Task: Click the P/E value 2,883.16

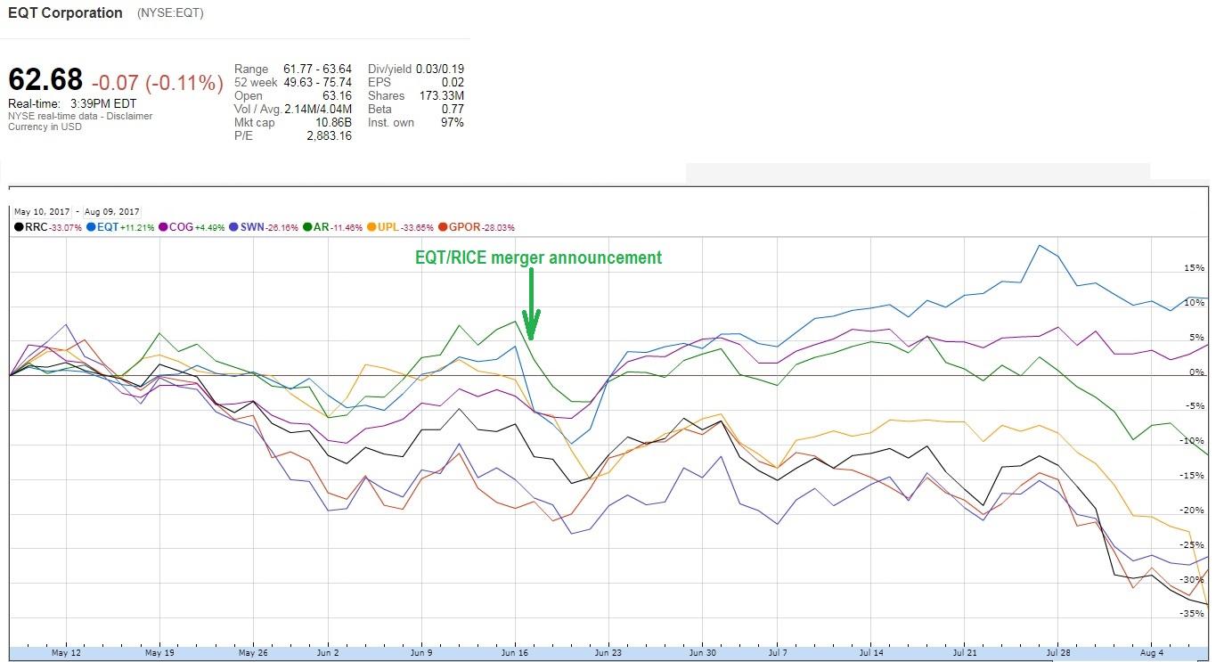Action: [x=328, y=135]
